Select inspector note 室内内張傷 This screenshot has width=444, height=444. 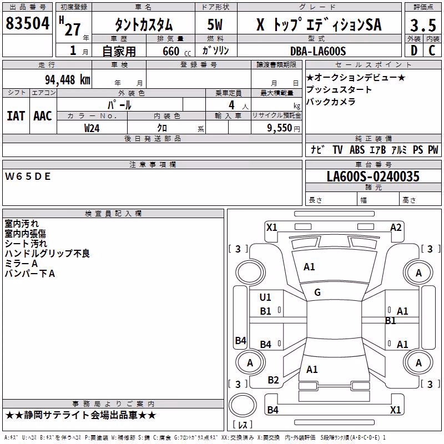tap(25, 234)
